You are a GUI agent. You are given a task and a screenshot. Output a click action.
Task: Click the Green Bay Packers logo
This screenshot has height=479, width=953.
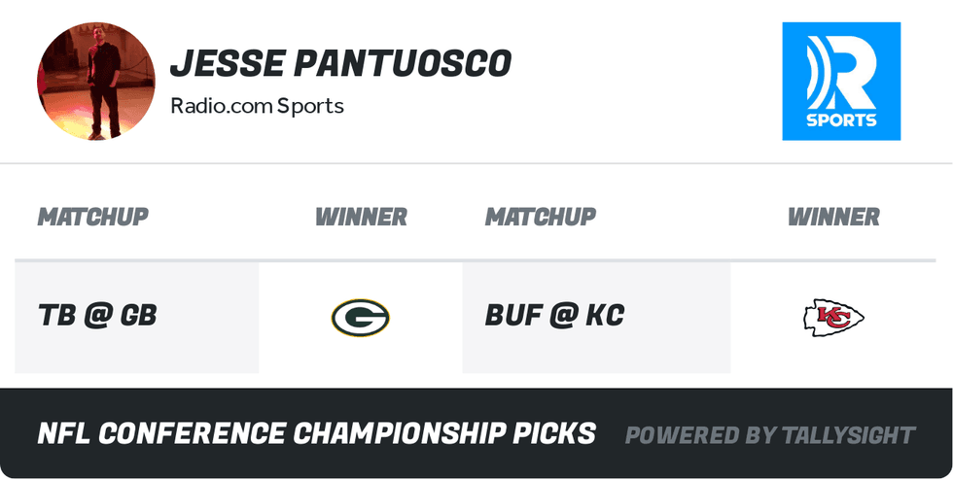(x=360, y=318)
